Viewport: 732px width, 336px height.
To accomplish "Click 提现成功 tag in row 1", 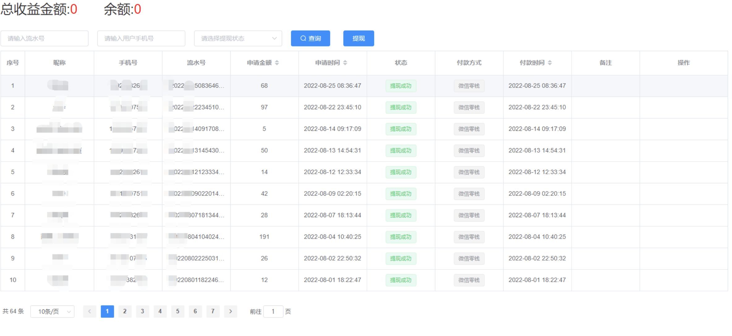I will 401,86.
